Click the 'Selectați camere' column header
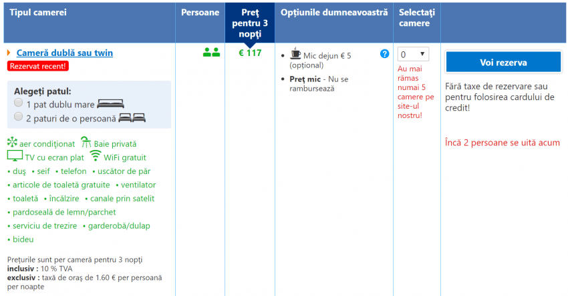 pos(417,18)
